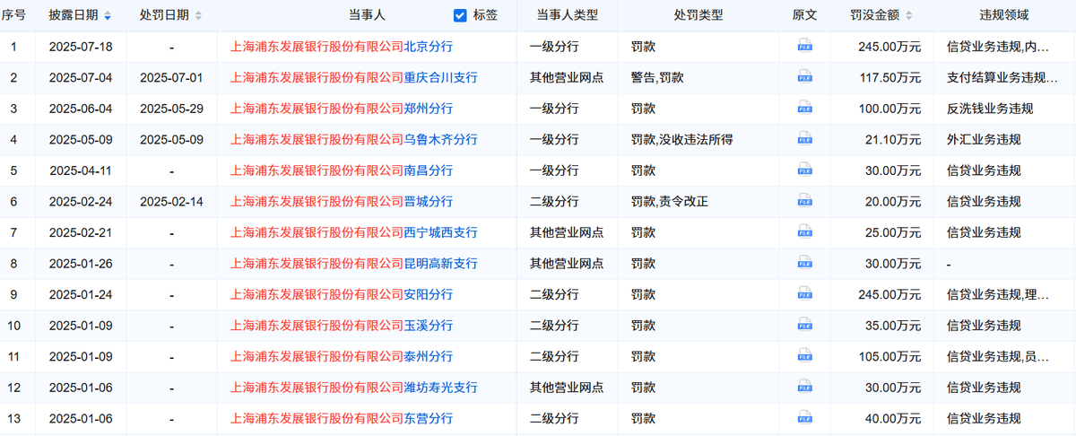Open PDF icon in 晋城分行 row

805,202
